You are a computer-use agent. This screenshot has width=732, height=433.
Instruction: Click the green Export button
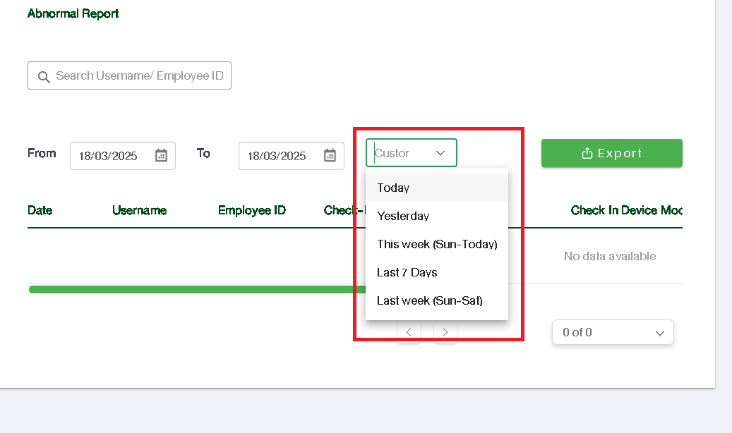click(611, 153)
